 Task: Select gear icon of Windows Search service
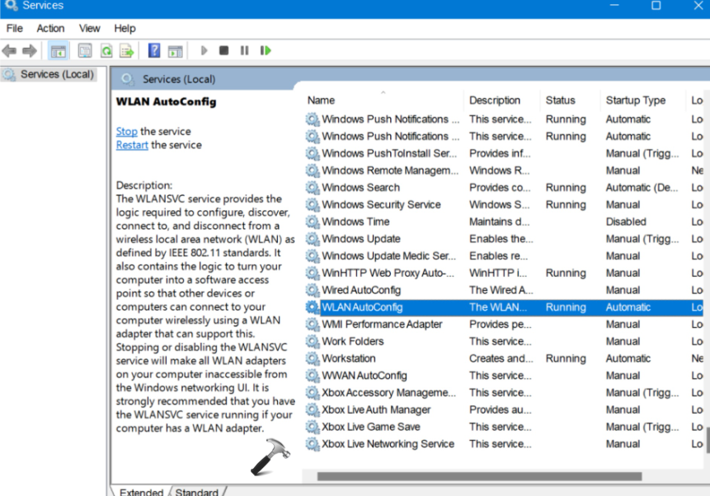coord(312,187)
